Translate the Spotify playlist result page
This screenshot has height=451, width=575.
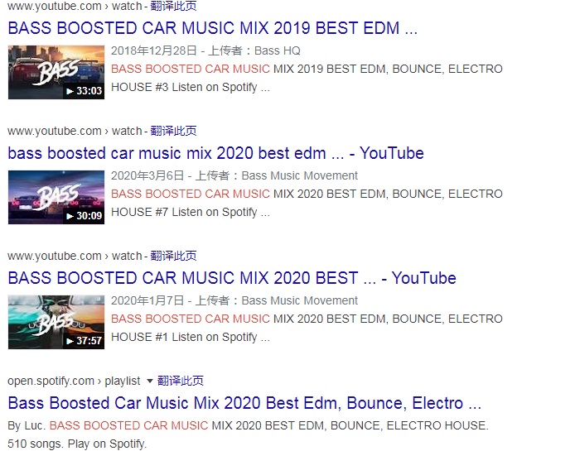[x=181, y=381]
